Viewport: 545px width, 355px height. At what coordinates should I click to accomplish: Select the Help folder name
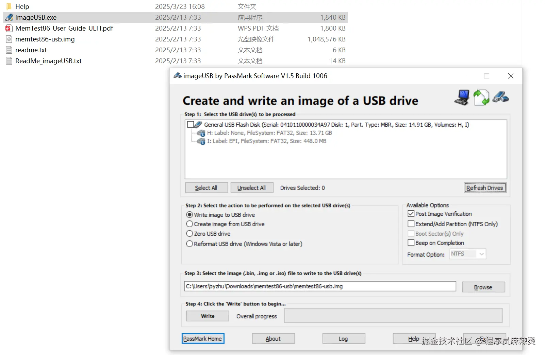coord(22,6)
